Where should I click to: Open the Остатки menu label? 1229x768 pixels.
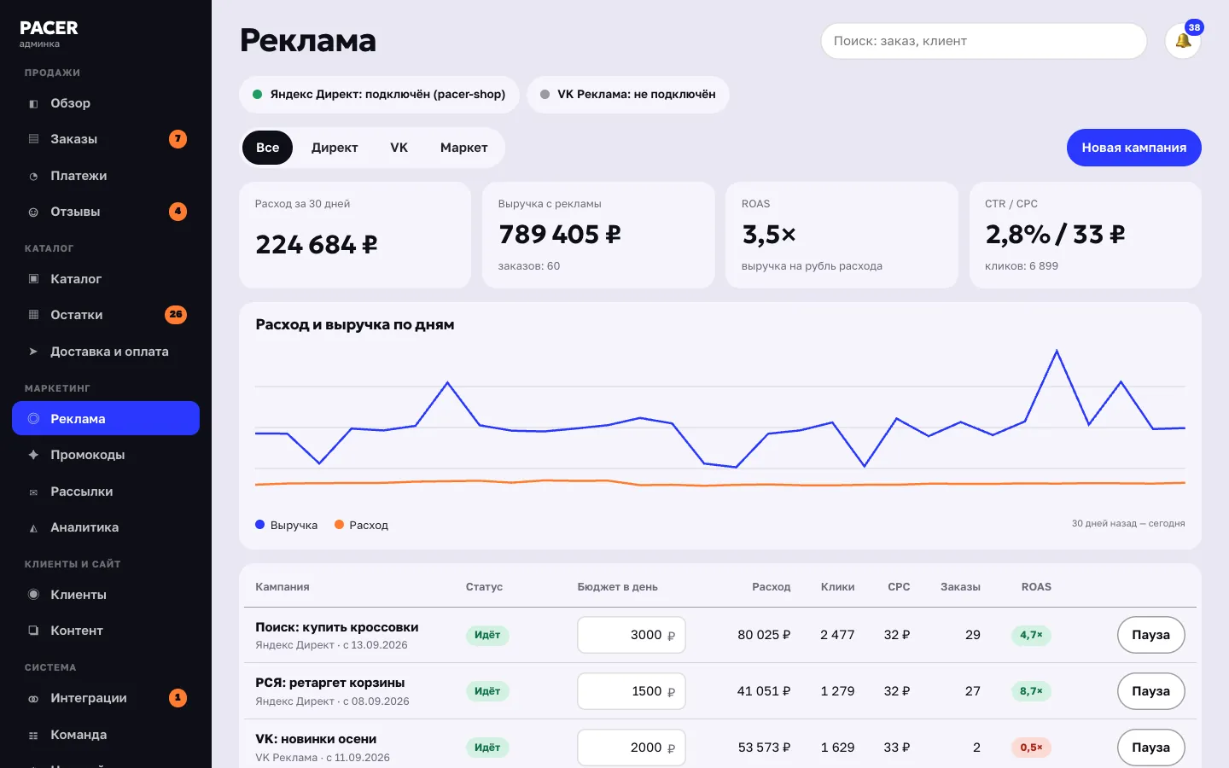point(77,315)
